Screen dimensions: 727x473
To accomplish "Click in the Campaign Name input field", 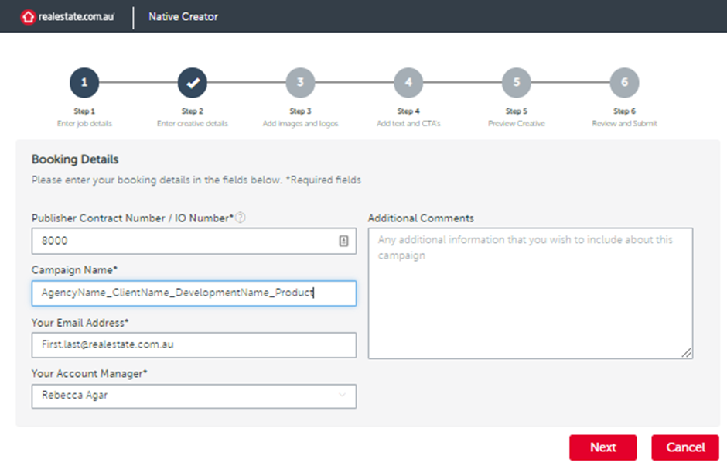I will click(193, 293).
